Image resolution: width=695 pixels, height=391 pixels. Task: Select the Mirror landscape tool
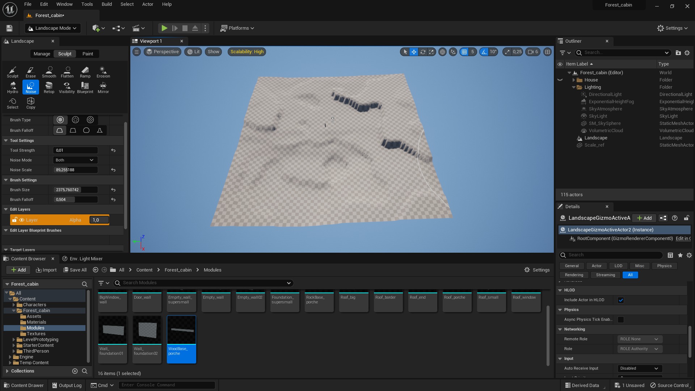[103, 87]
